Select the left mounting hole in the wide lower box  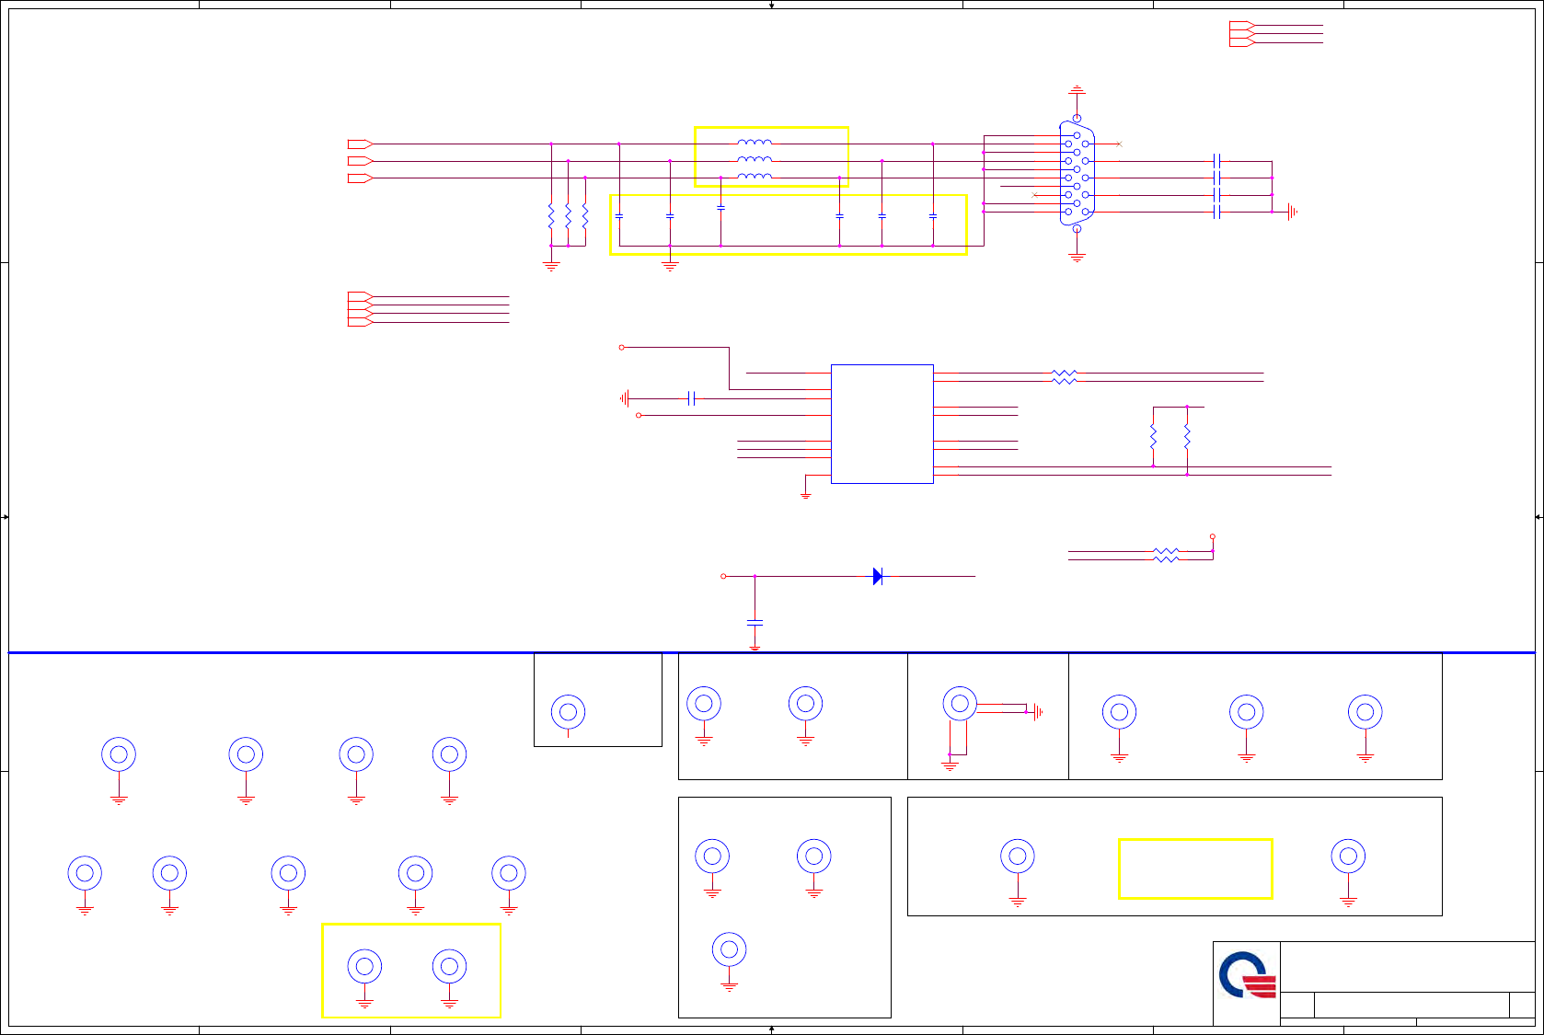pos(1018,857)
